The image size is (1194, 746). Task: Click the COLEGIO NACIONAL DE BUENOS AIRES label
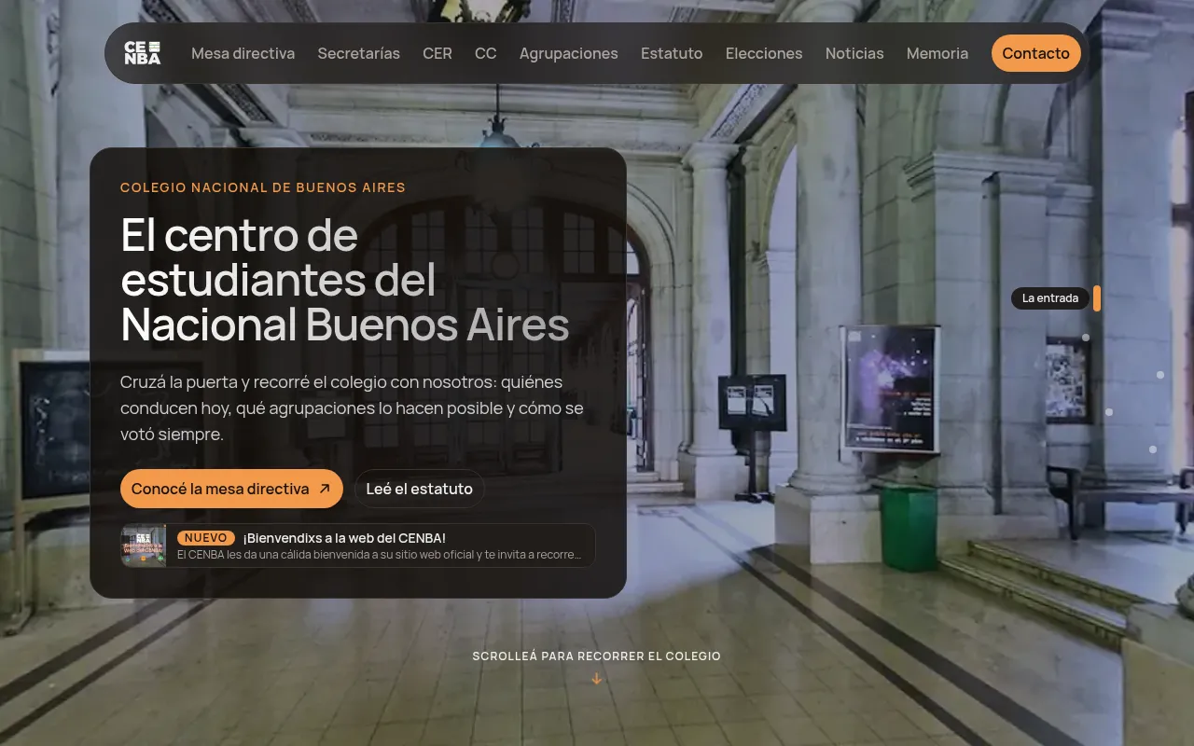263,187
